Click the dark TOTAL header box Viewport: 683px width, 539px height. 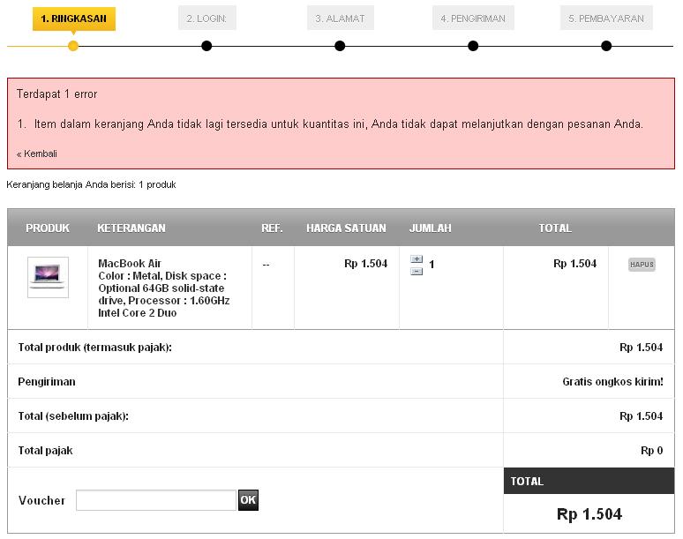[x=589, y=481]
